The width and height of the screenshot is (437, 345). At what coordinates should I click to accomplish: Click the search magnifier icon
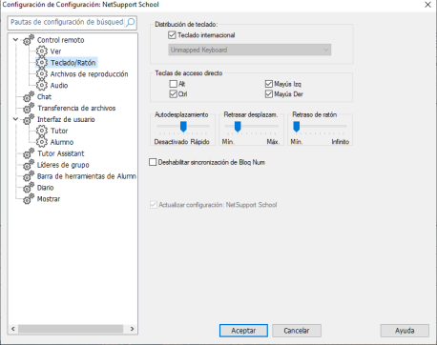(131, 22)
